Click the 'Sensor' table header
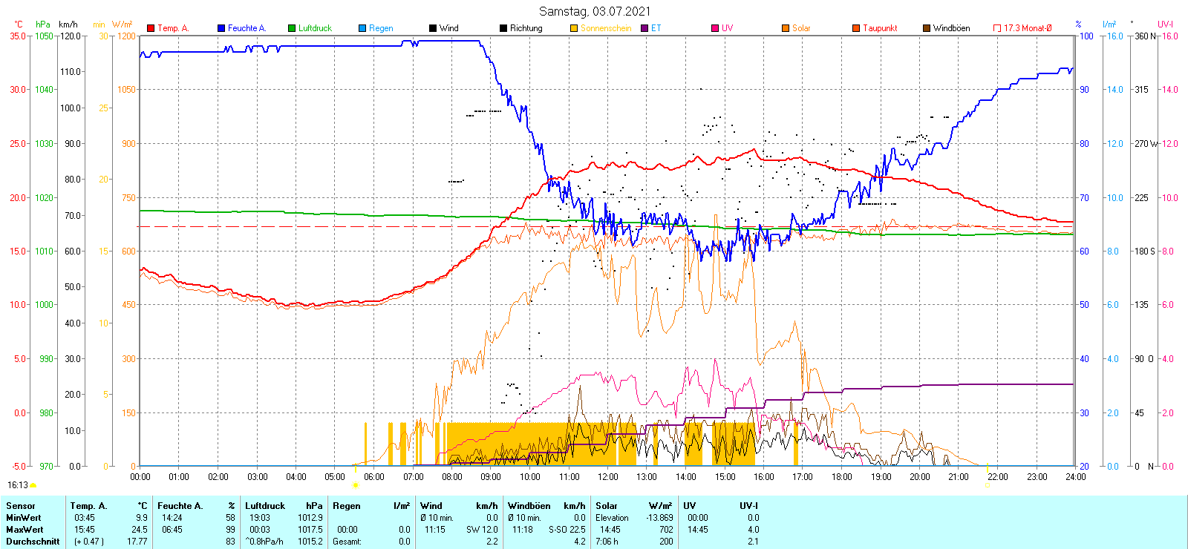The image size is (1188, 549). click(21, 506)
